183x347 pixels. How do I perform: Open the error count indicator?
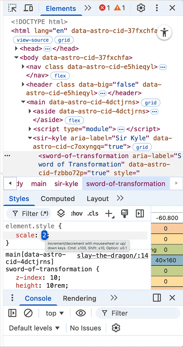click(104, 8)
